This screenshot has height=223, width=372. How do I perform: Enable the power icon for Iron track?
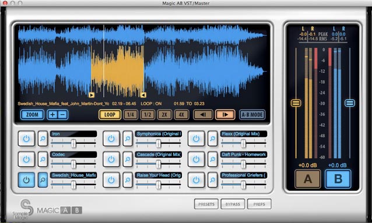26,139
